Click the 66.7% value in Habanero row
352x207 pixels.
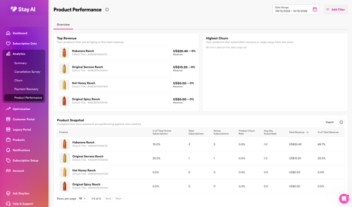322,144
